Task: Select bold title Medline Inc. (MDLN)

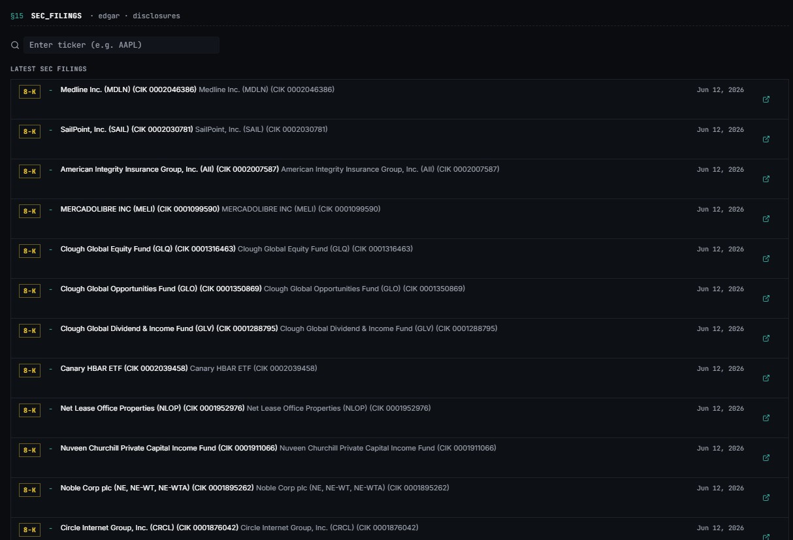Action: [128, 89]
